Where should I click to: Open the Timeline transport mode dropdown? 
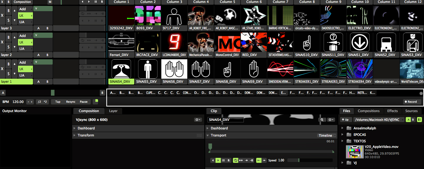[x=327, y=136]
